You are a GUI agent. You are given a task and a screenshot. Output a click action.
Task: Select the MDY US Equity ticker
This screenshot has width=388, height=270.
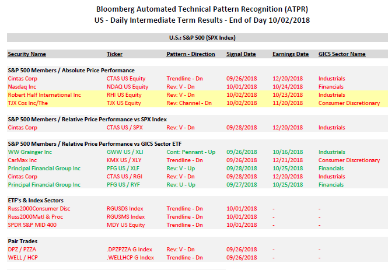pyautogui.click(x=125, y=225)
